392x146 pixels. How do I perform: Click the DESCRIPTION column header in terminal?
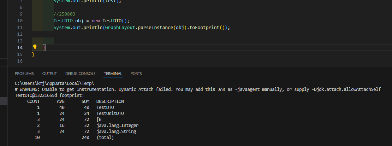coord(110,101)
